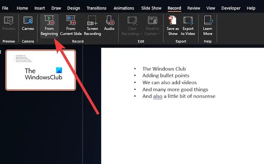Open the File menu
This screenshot has height=164, width=264.
pos(5,8)
